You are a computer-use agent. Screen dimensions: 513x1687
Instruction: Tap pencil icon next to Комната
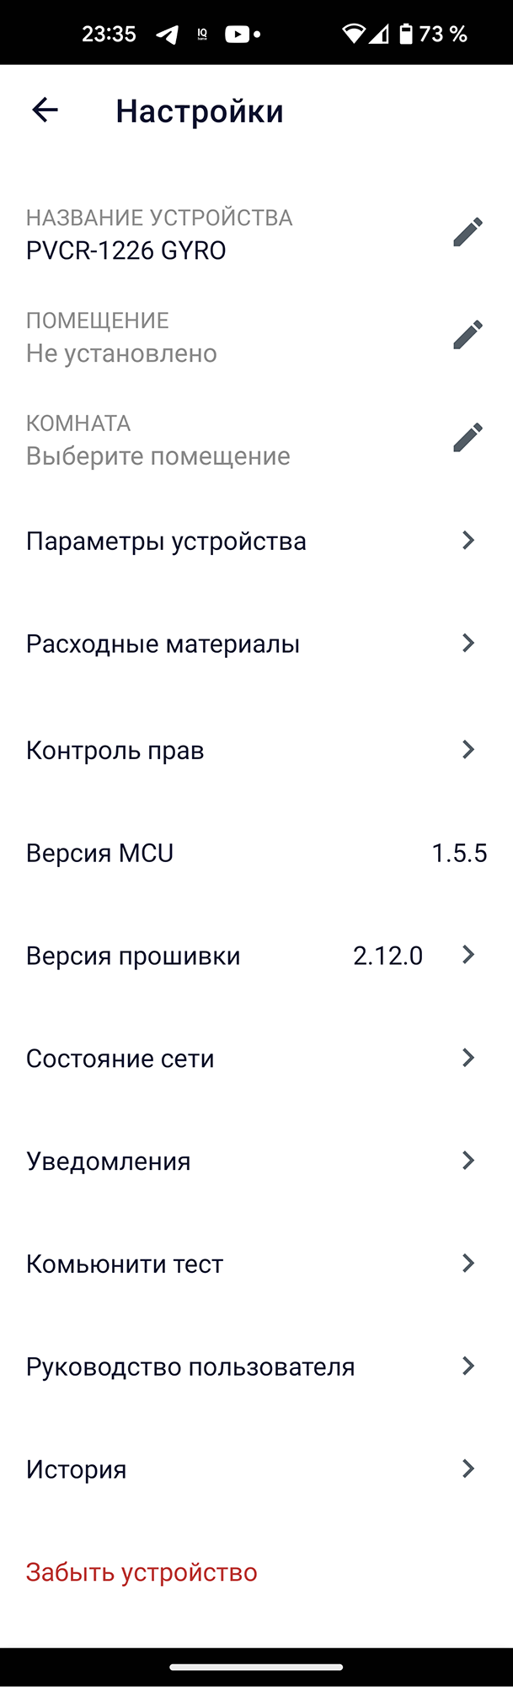pos(468,438)
